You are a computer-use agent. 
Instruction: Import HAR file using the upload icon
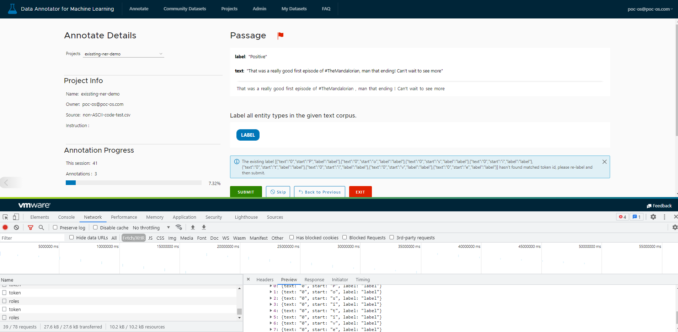click(192, 227)
